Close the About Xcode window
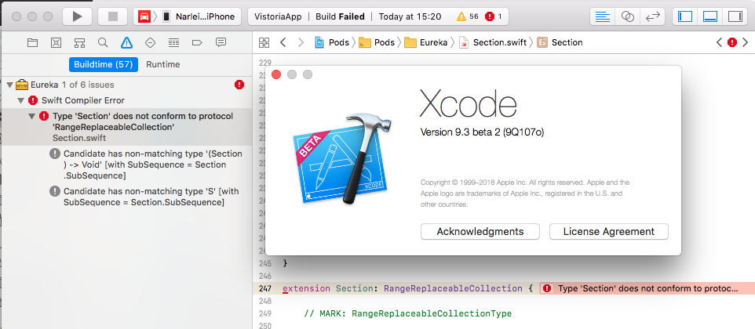 pyautogui.click(x=276, y=74)
